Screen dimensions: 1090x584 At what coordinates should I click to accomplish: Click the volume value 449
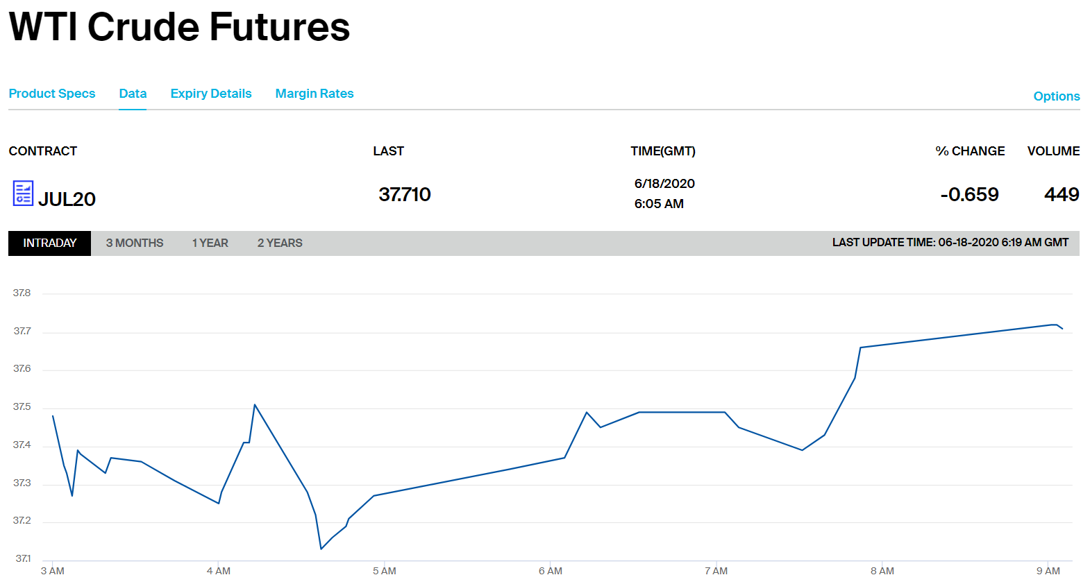coord(1062,194)
